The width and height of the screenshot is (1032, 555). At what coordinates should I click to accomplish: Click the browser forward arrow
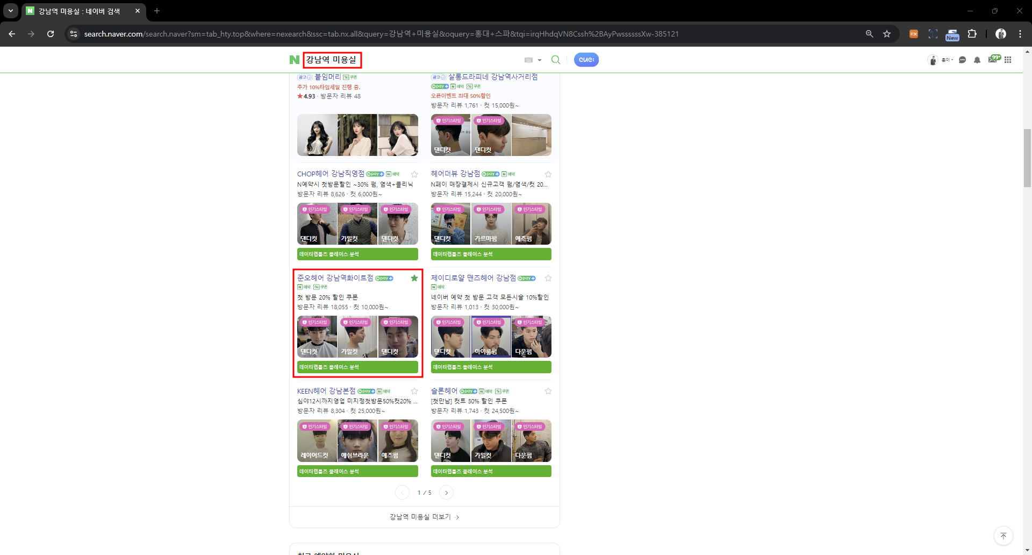[x=31, y=34]
